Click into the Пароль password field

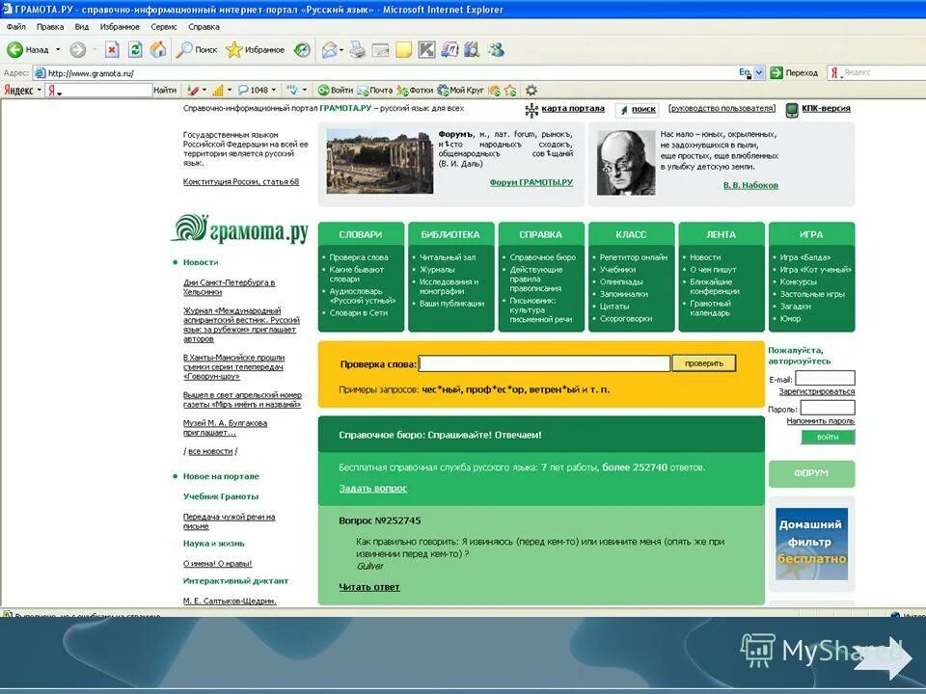[828, 408]
